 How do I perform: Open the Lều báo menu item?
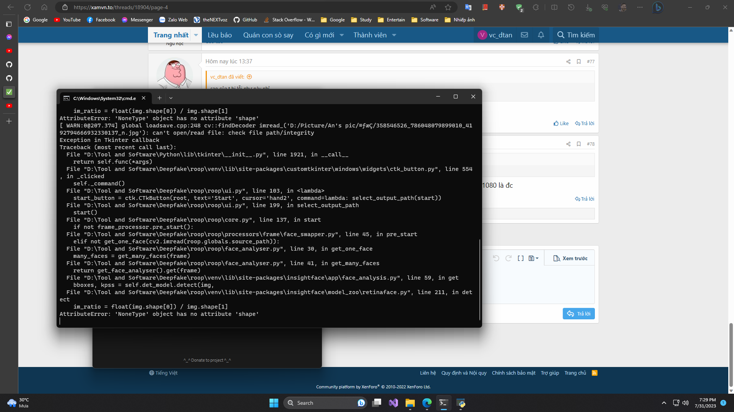click(x=219, y=35)
